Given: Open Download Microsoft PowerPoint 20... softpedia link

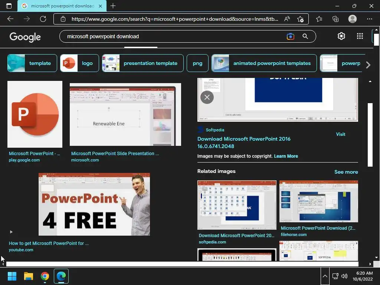Looking at the screenshot, I should (x=236, y=235).
